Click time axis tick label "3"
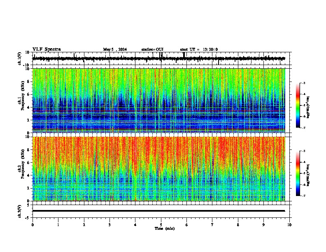The width and height of the screenshot is (326, 252). pyautogui.click(x=109, y=225)
